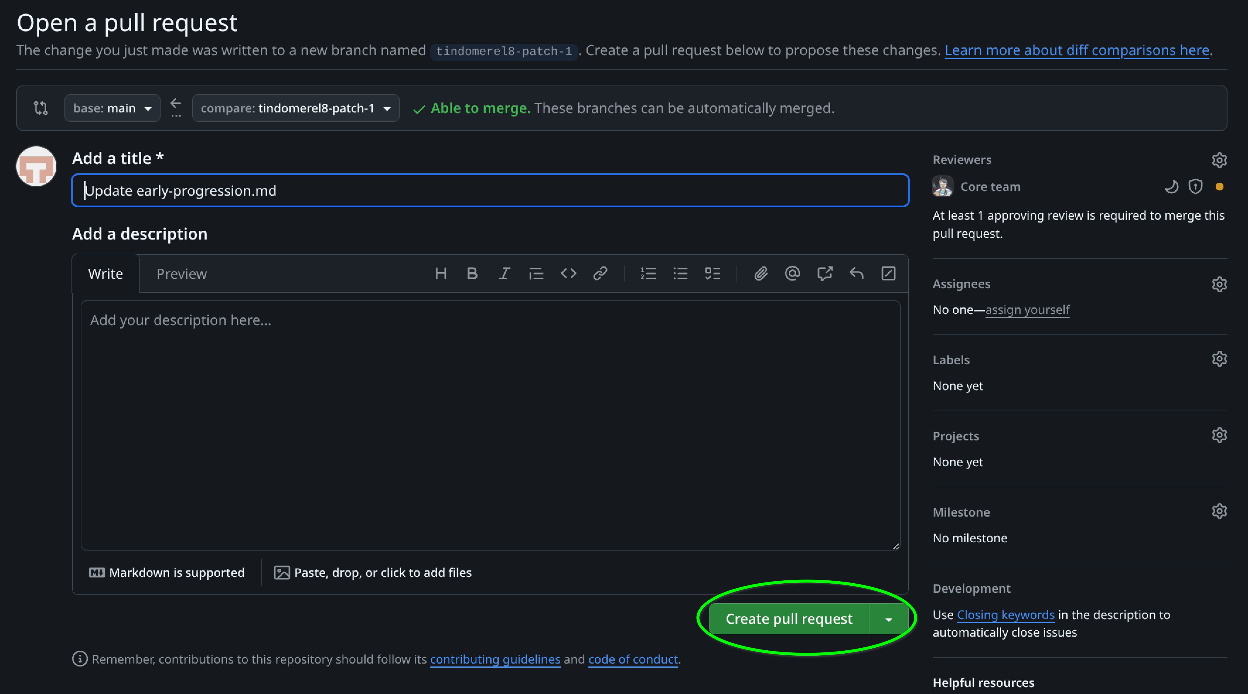Click the shield icon beside Core team
Screen dimensions: 1248x694
tap(1195, 187)
